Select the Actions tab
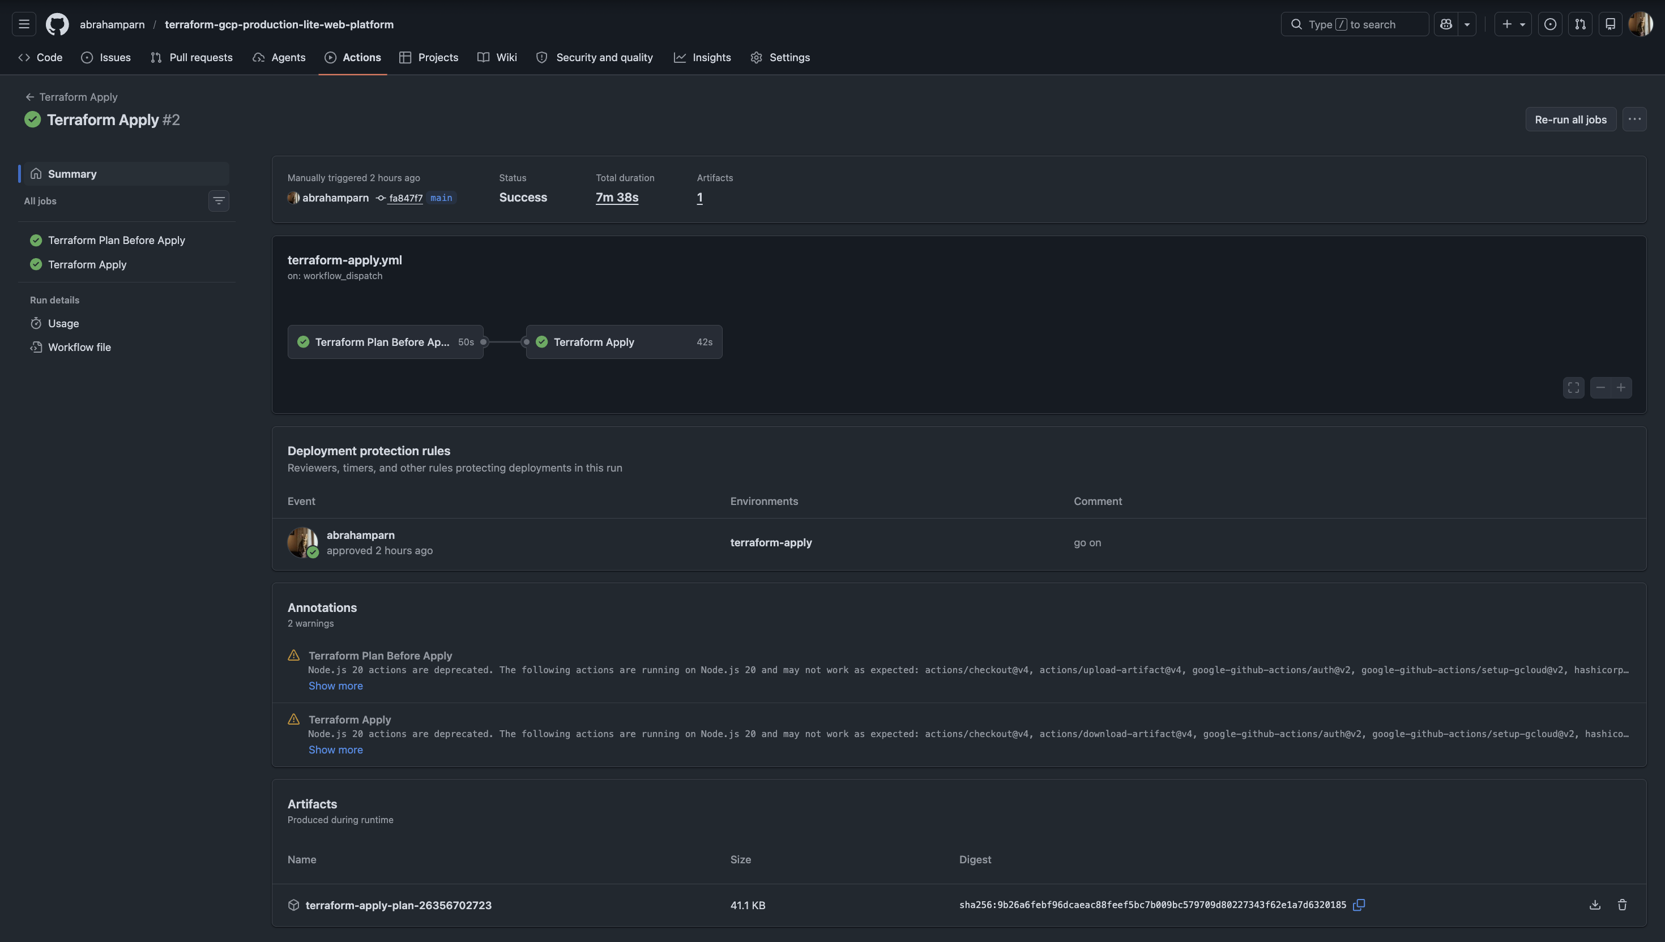Image resolution: width=1665 pixels, height=942 pixels. click(353, 58)
